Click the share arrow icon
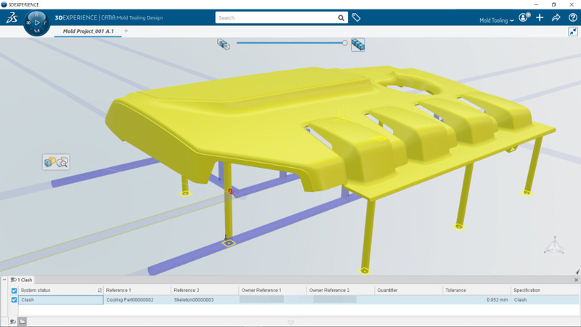581x327 pixels. pos(556,17)
